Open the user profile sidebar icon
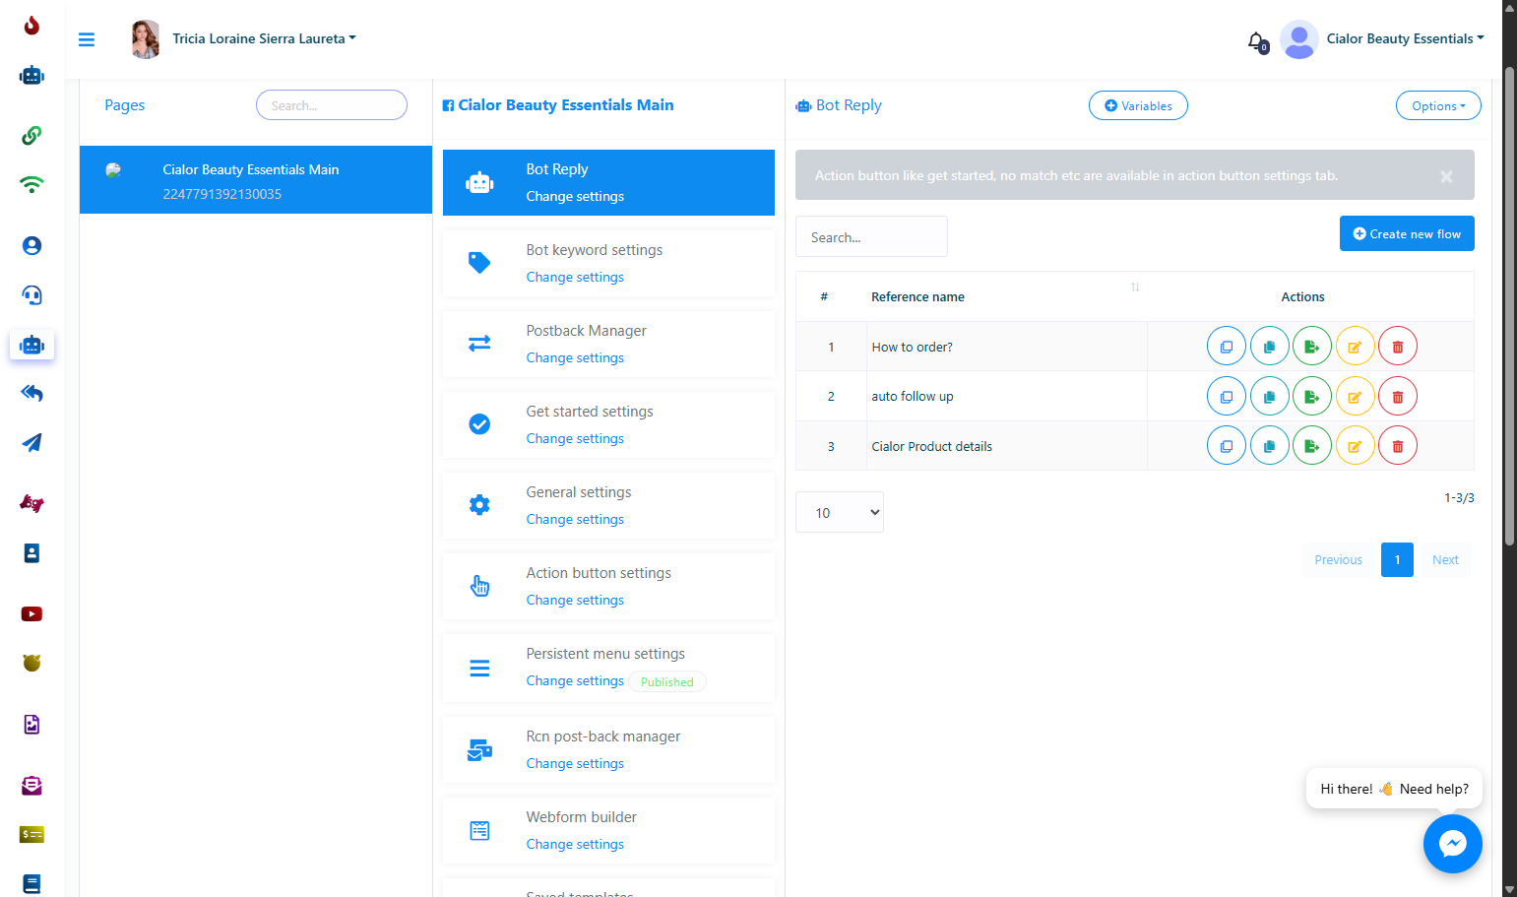The height and width of the screenshot is (897, 1517). tap(32, 245)
